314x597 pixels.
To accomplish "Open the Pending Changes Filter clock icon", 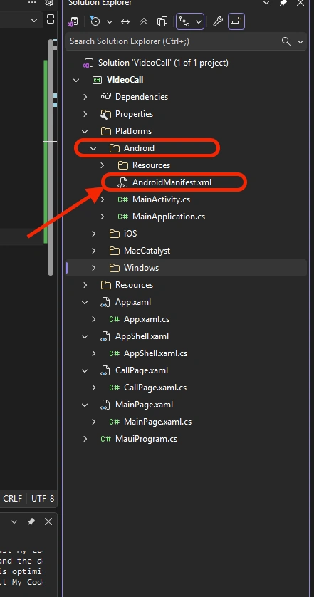I will [x=95, y=21].
